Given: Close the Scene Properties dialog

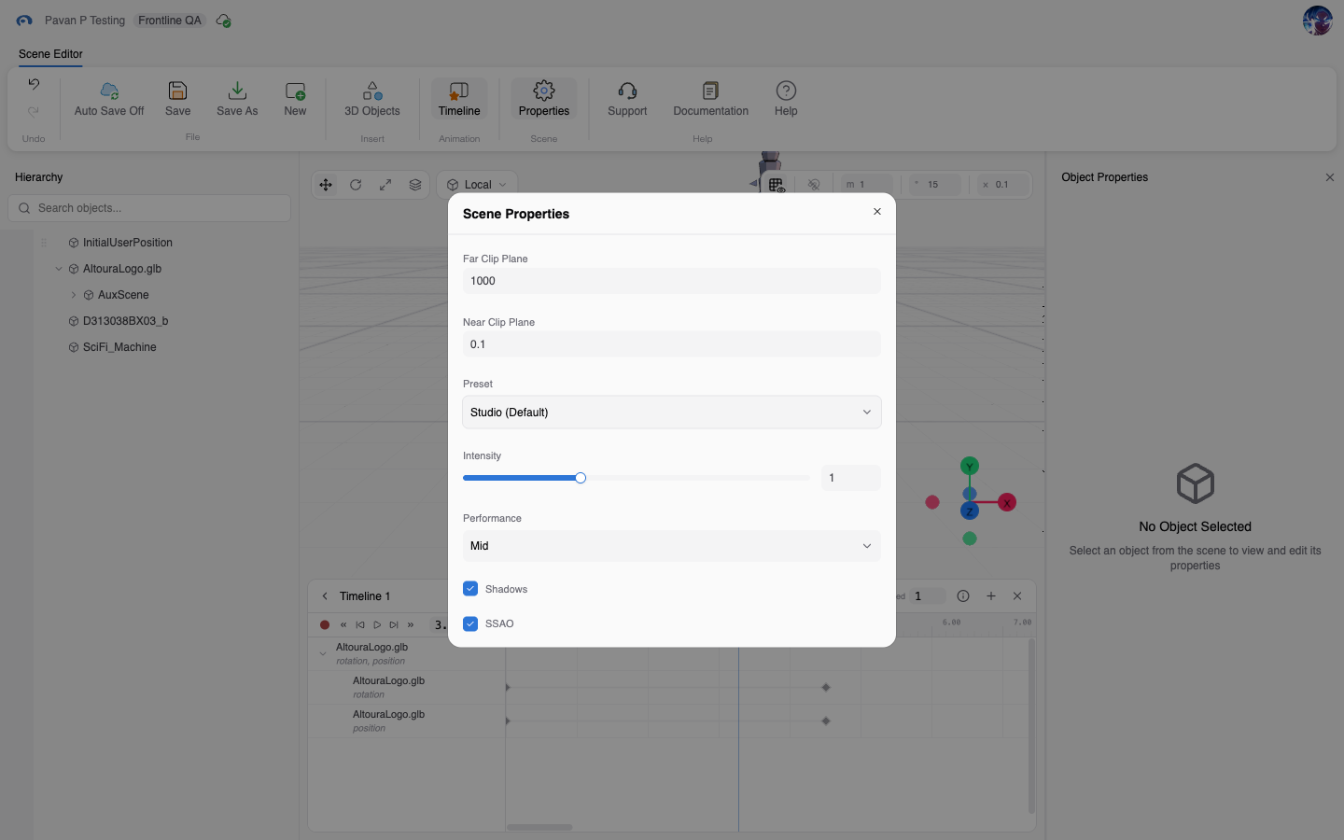Looking at the screenshot, I should coord(877,212).
